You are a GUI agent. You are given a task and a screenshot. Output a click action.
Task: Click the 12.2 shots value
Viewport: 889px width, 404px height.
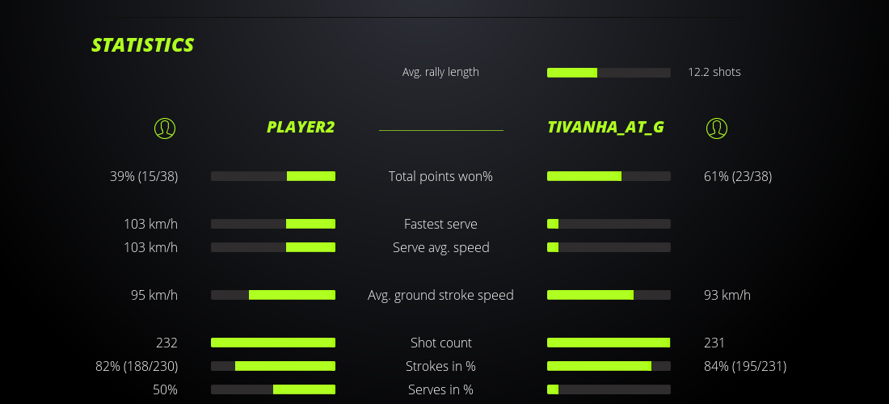[714, 72]
